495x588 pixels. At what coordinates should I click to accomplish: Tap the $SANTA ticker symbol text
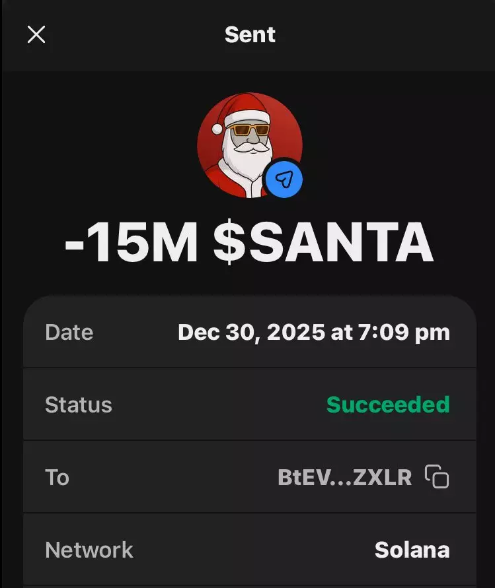coord(323,242)
